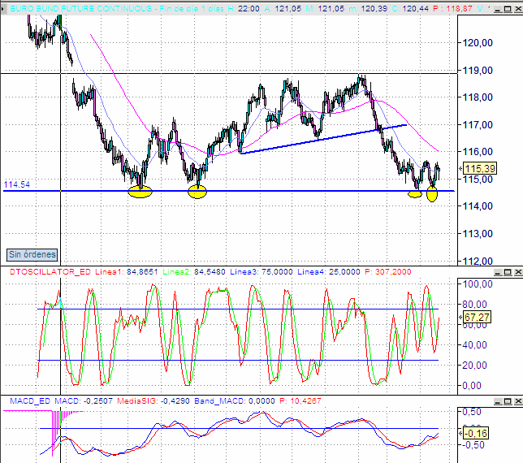Click the Linea4: 25,0000 value
The height and width of the screenshot is (463, 523).
point(329,272)
